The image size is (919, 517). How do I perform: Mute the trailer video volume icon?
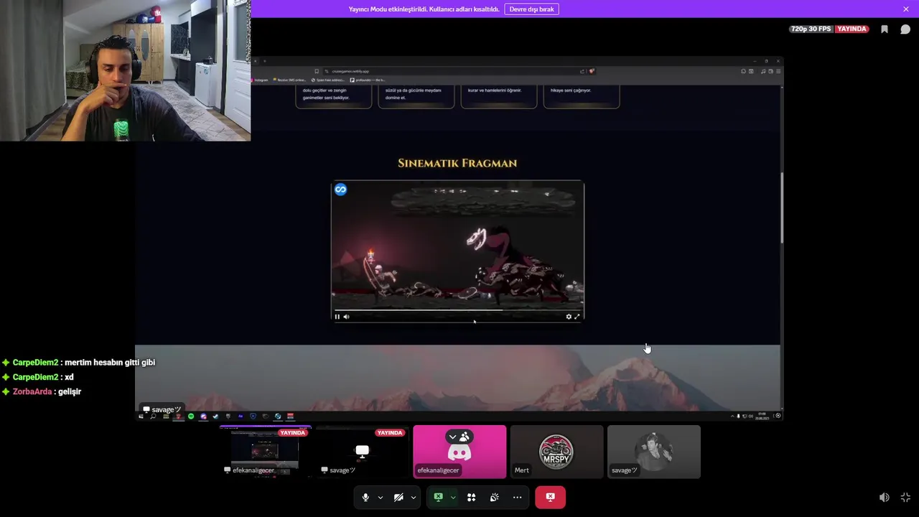coord(346,317)
